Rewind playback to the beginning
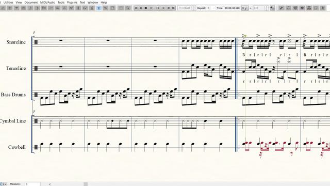The image size is (330, 186). (x=136, y=8)
